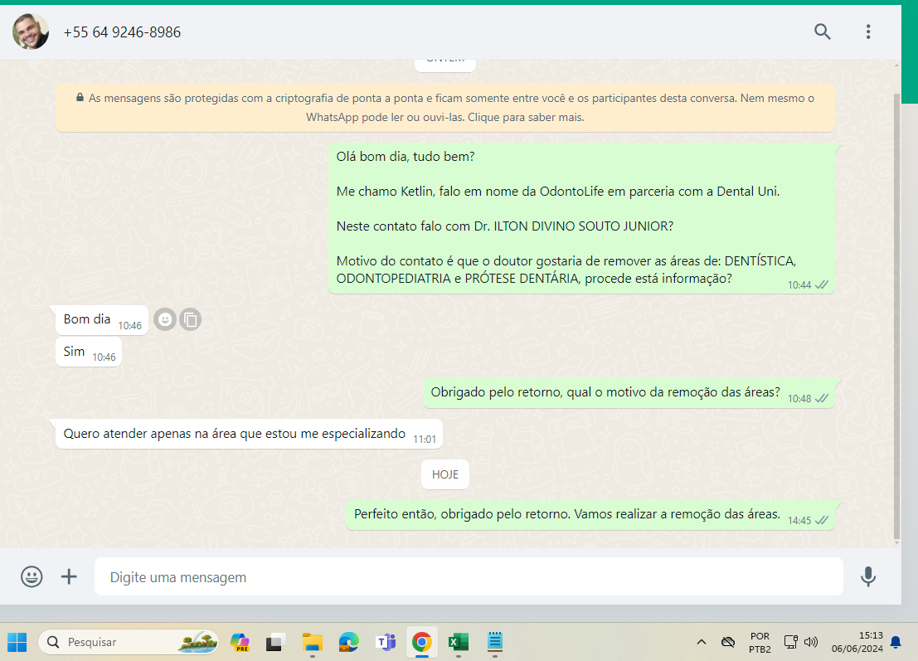Viewport: 918px width, 661px height.
Task: Expand hidden system tray icons
Action: click(702, 642)
